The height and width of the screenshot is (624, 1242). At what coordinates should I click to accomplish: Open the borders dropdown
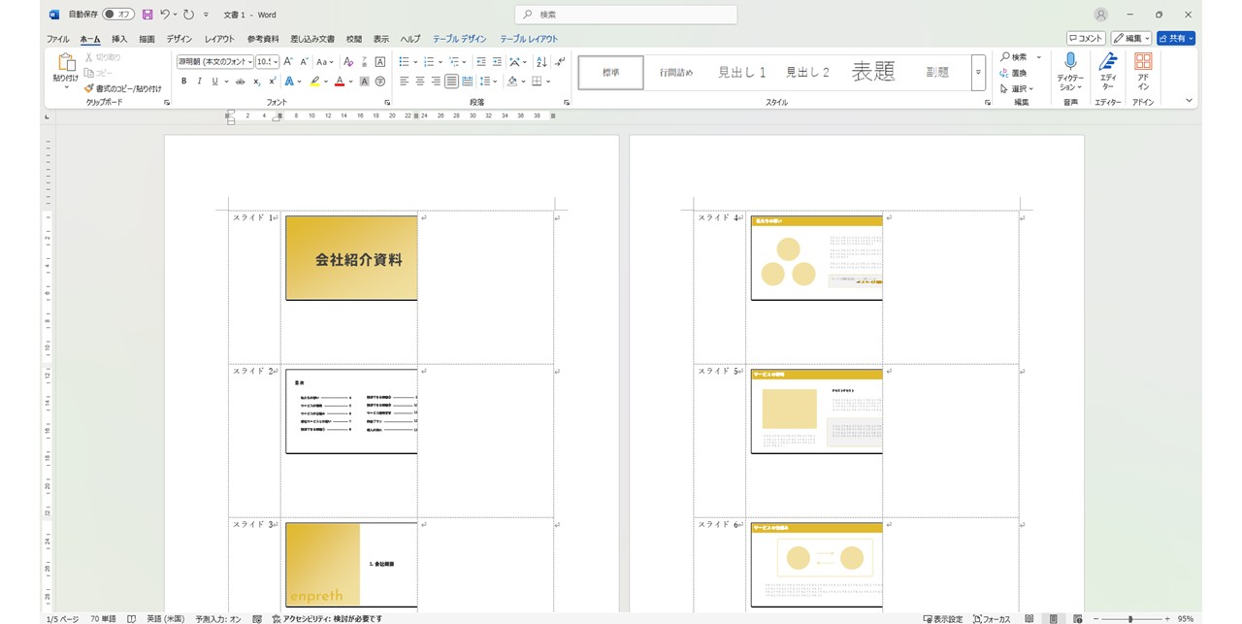click(x=548, y=82)
